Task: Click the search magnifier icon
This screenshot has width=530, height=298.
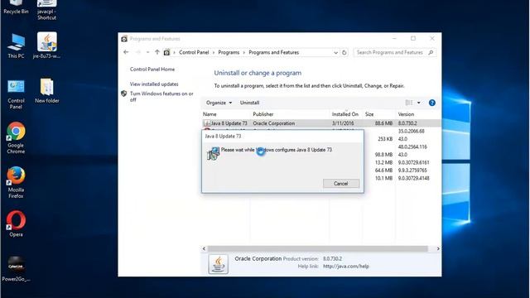Action: (431, 53)
